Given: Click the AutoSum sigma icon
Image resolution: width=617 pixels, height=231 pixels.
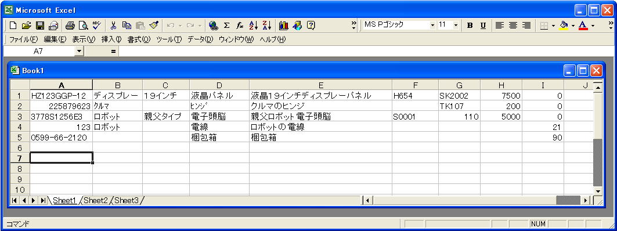Looking at the screenshot, I should [x=226, y=26].
